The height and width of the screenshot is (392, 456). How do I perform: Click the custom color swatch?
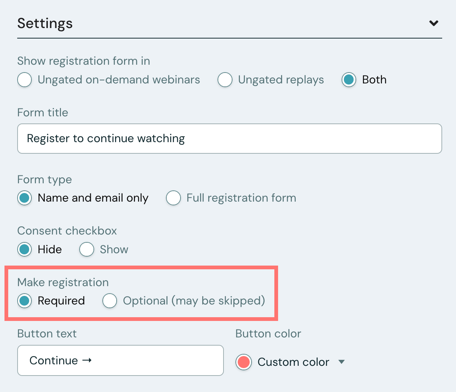243,362
